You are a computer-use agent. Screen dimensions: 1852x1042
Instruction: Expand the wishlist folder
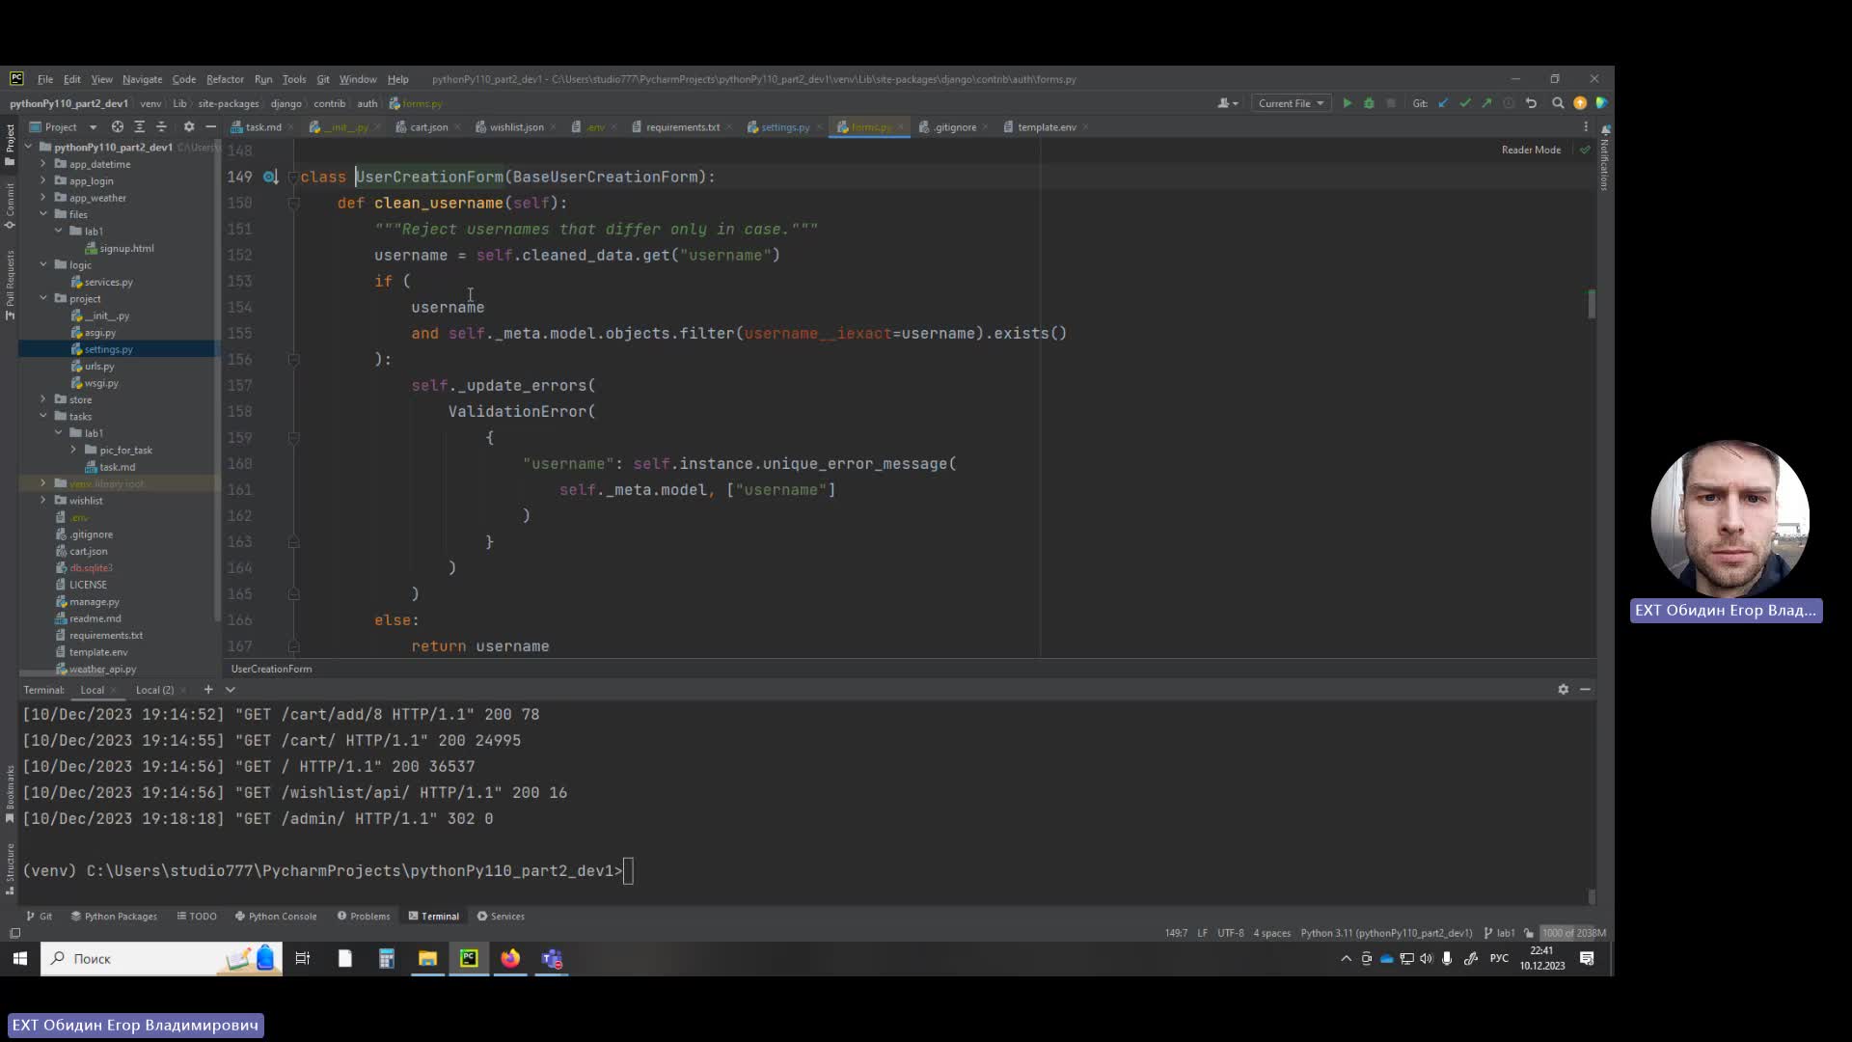click(42, 500)
